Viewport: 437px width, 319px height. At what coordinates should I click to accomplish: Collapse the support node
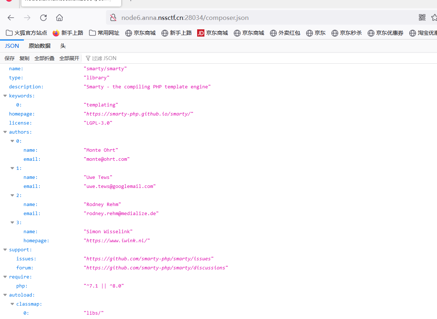5,250
